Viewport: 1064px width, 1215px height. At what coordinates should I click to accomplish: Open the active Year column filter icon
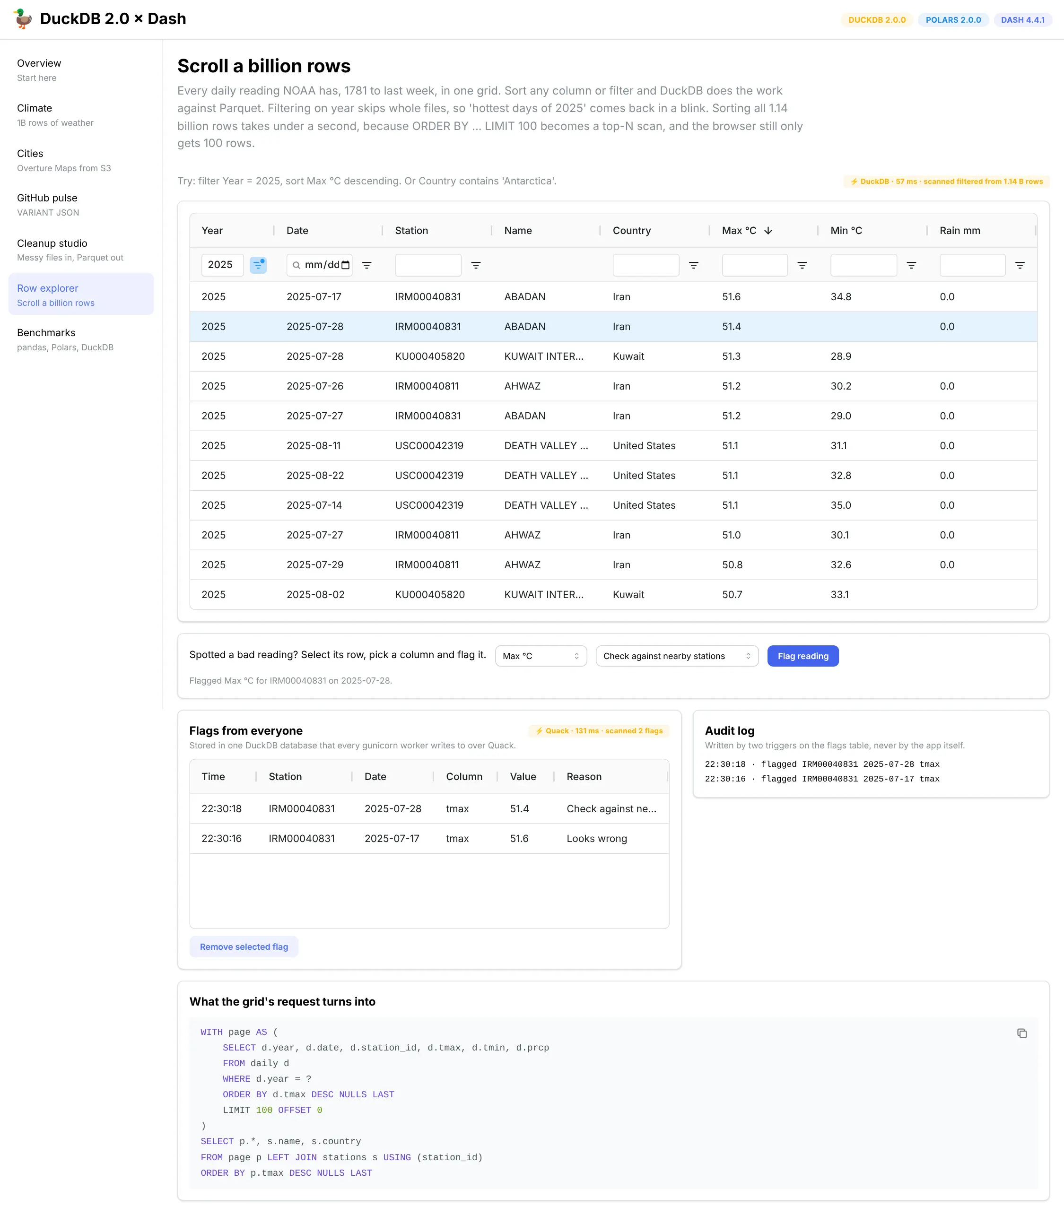click(x=258, y=265)
